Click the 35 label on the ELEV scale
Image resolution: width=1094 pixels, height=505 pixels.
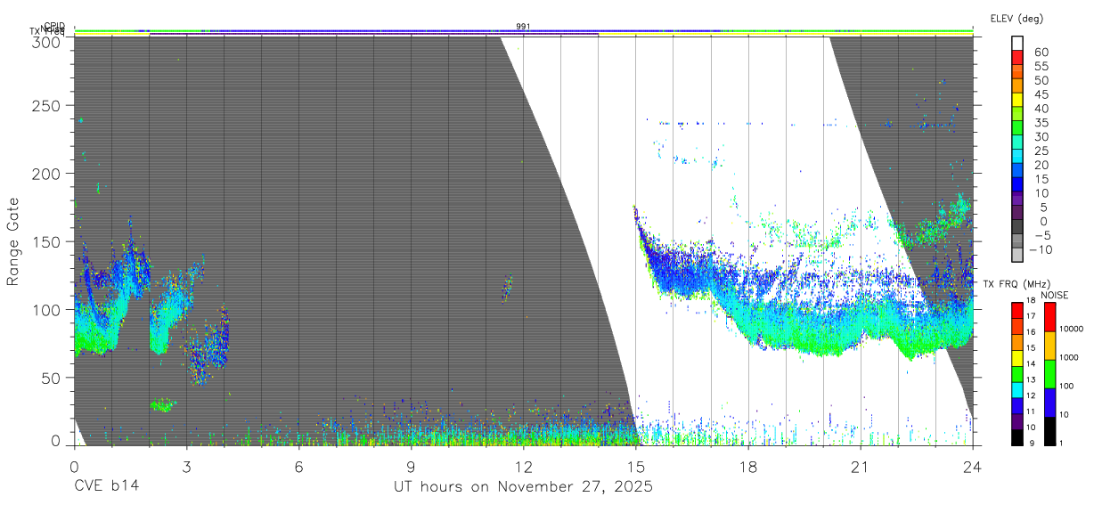point(1041,123)
